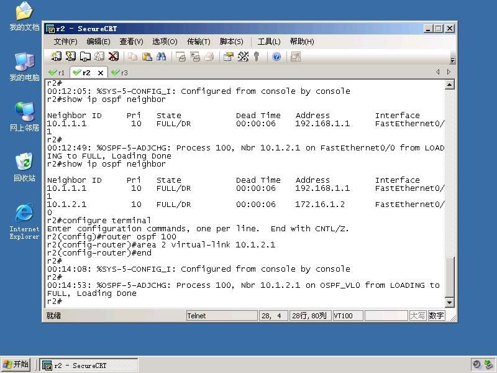Expand the toolbar overflow options arrow
497x373 pixels.
click(x=452, y=60)
